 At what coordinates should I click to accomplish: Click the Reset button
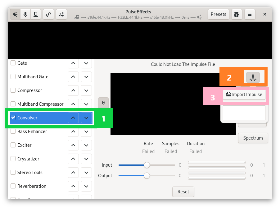tap(183, 192)
